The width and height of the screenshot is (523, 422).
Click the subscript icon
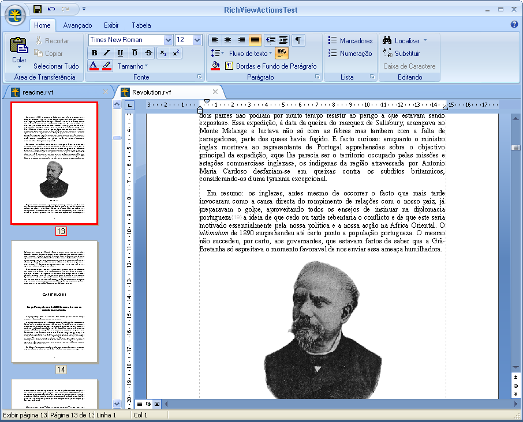coord(163,53)
